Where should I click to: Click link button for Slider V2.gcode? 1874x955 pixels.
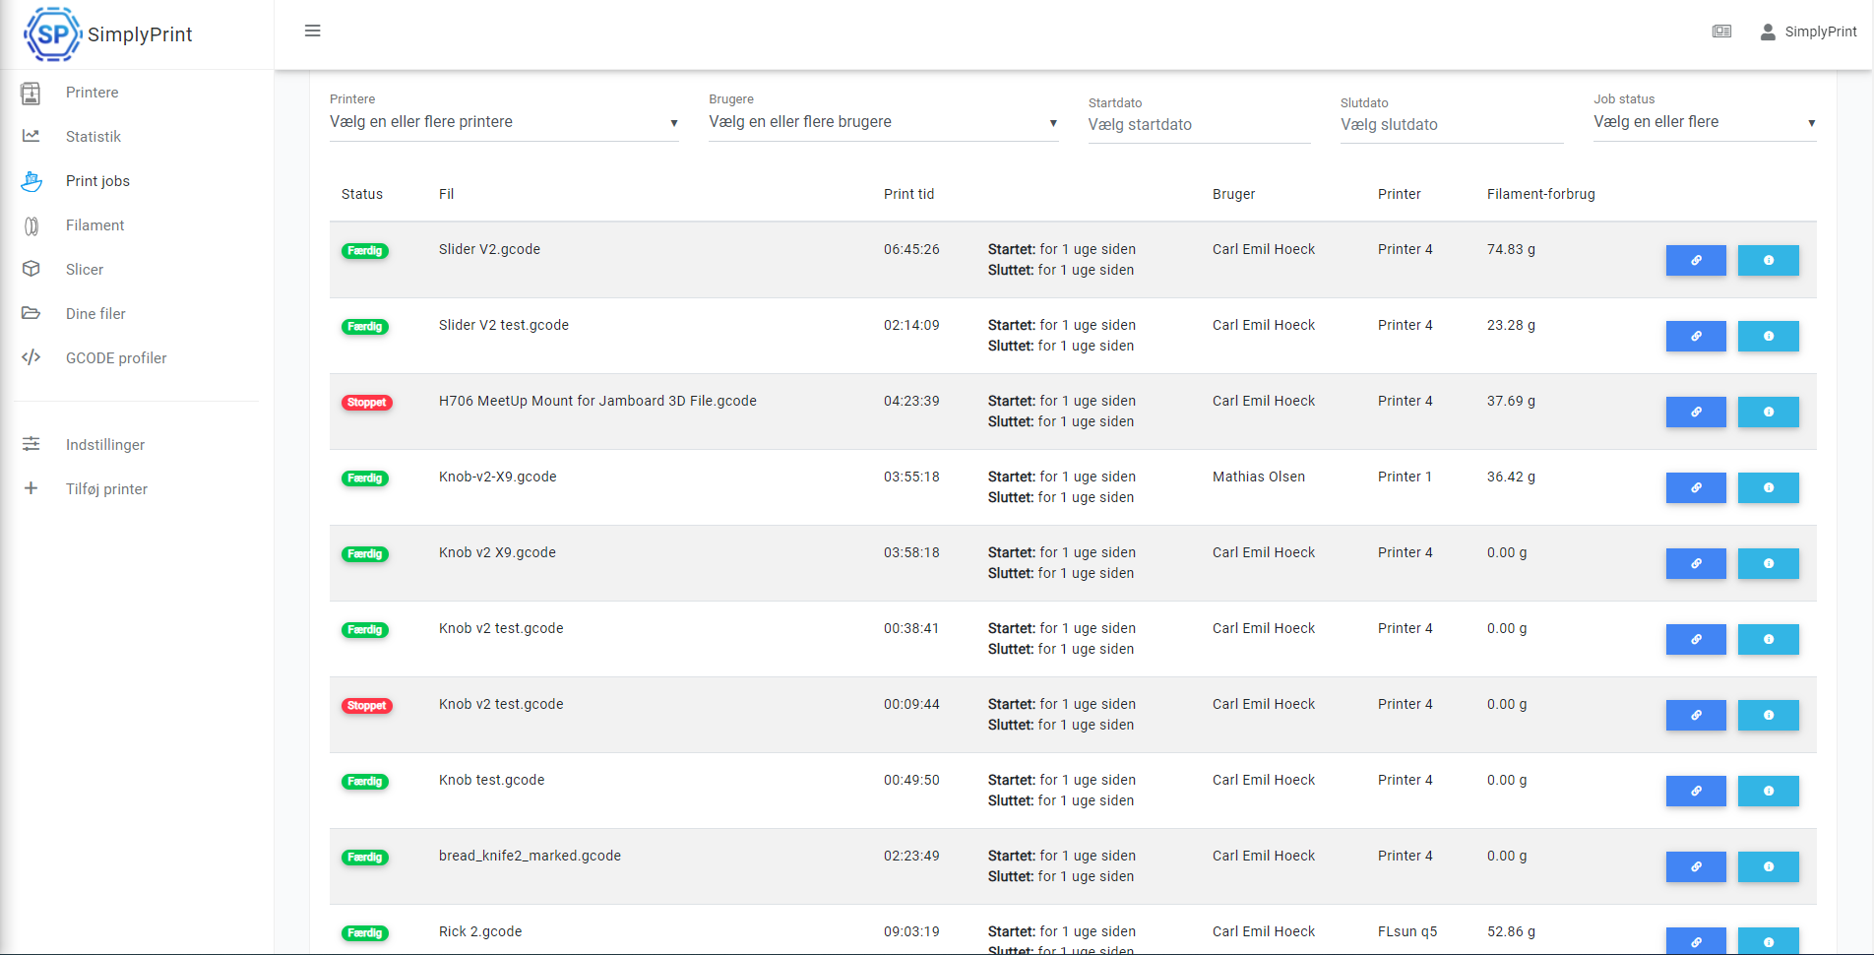[x=1696, y=261]
